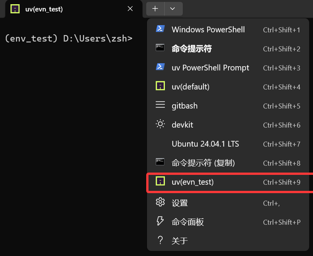Click the Ctrl+Shift+8 shortcut label
The image size is (313, 256).
tap(282, 163)
